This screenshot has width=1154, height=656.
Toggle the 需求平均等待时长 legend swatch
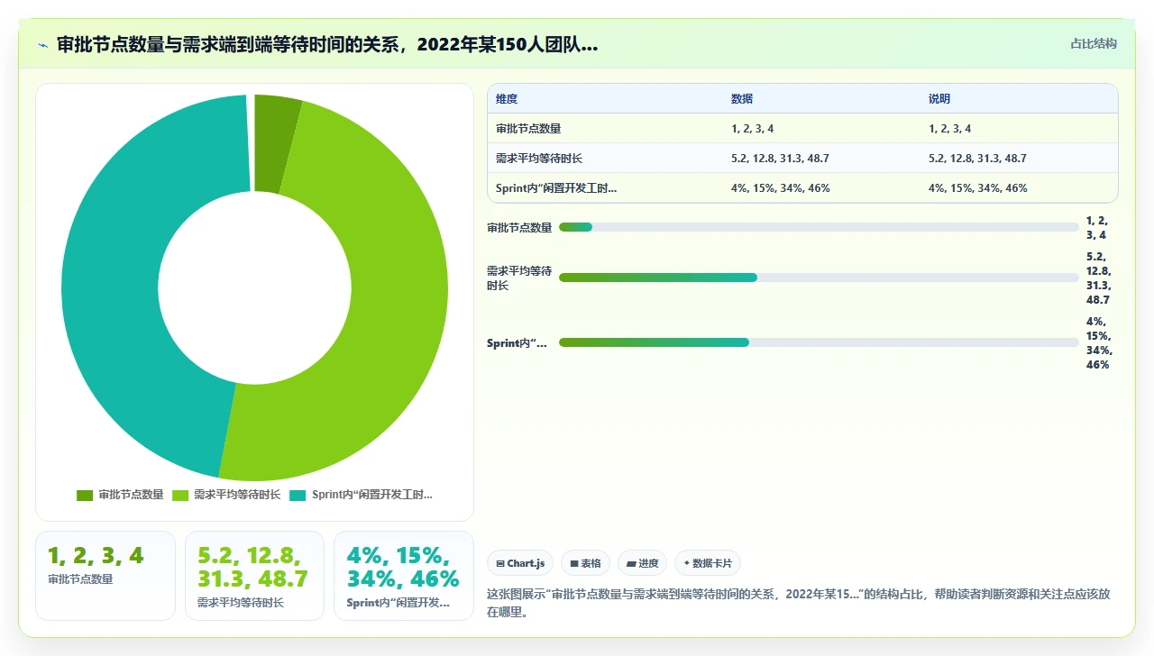180,495
